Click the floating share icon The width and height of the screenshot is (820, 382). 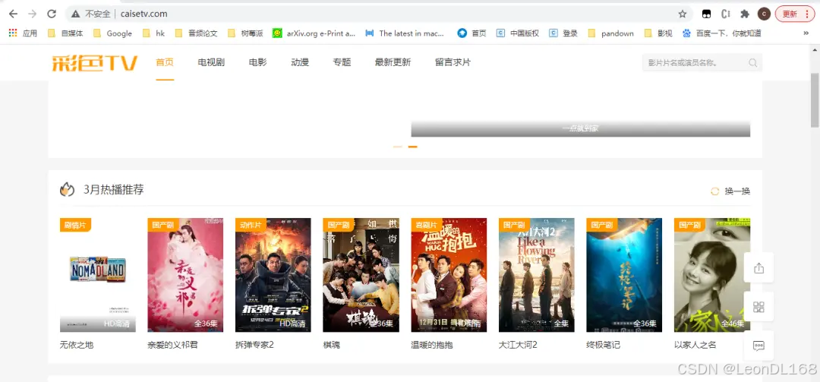758,268
